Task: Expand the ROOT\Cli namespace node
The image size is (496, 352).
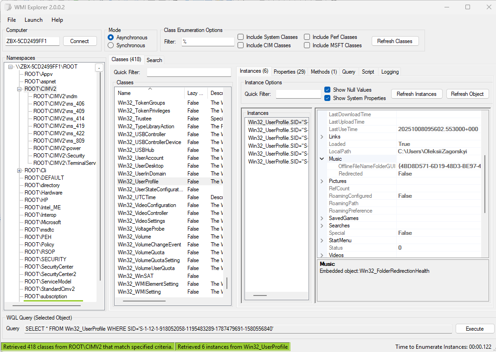Action: [19, 170]
